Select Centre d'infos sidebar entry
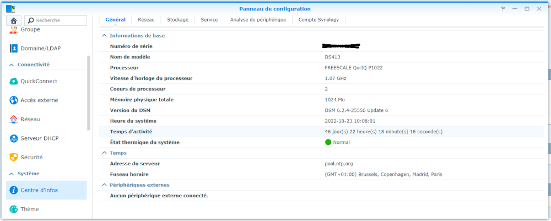Viewport: 551px width, 221px height. [46, 190]
